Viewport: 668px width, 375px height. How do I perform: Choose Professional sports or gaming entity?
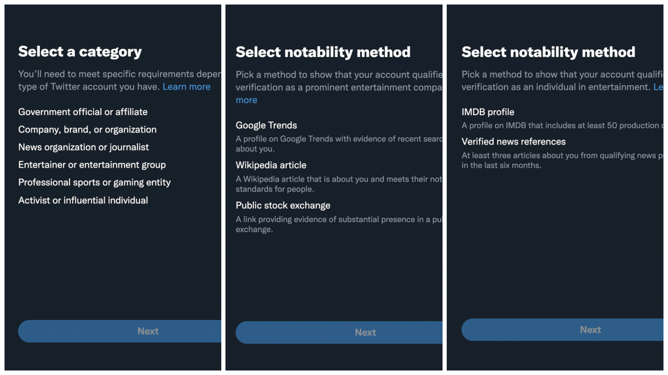(94, 183)
